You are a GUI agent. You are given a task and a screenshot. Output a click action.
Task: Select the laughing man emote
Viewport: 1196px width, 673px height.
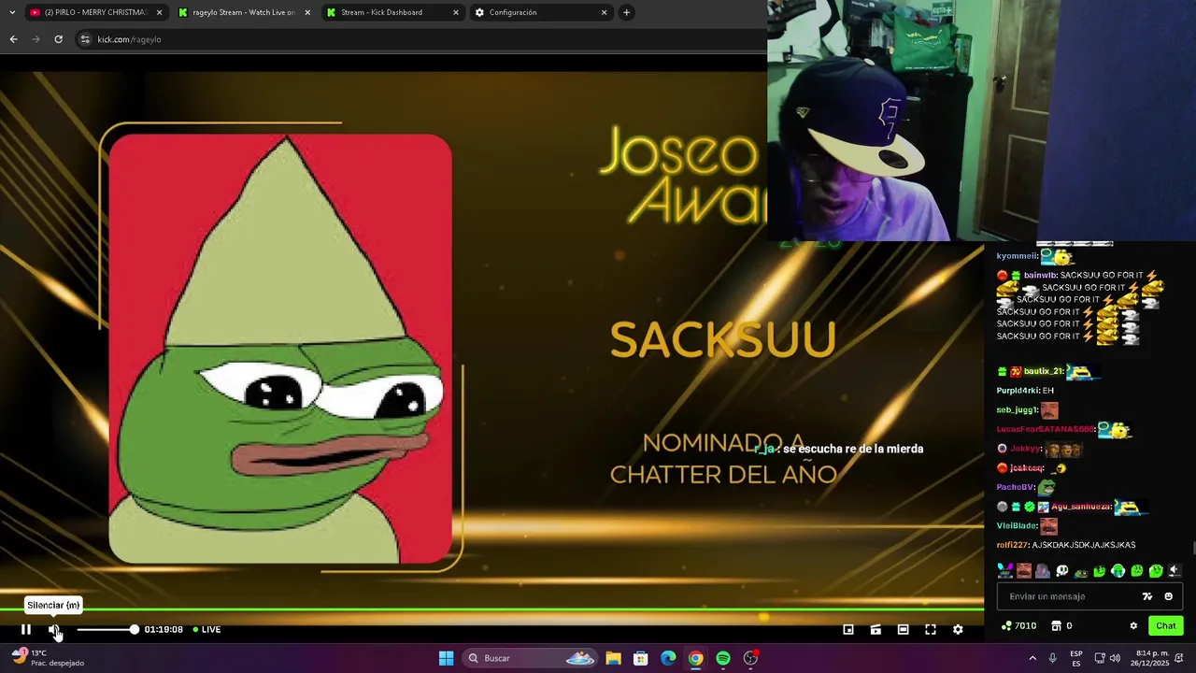tap(1024, 571)
